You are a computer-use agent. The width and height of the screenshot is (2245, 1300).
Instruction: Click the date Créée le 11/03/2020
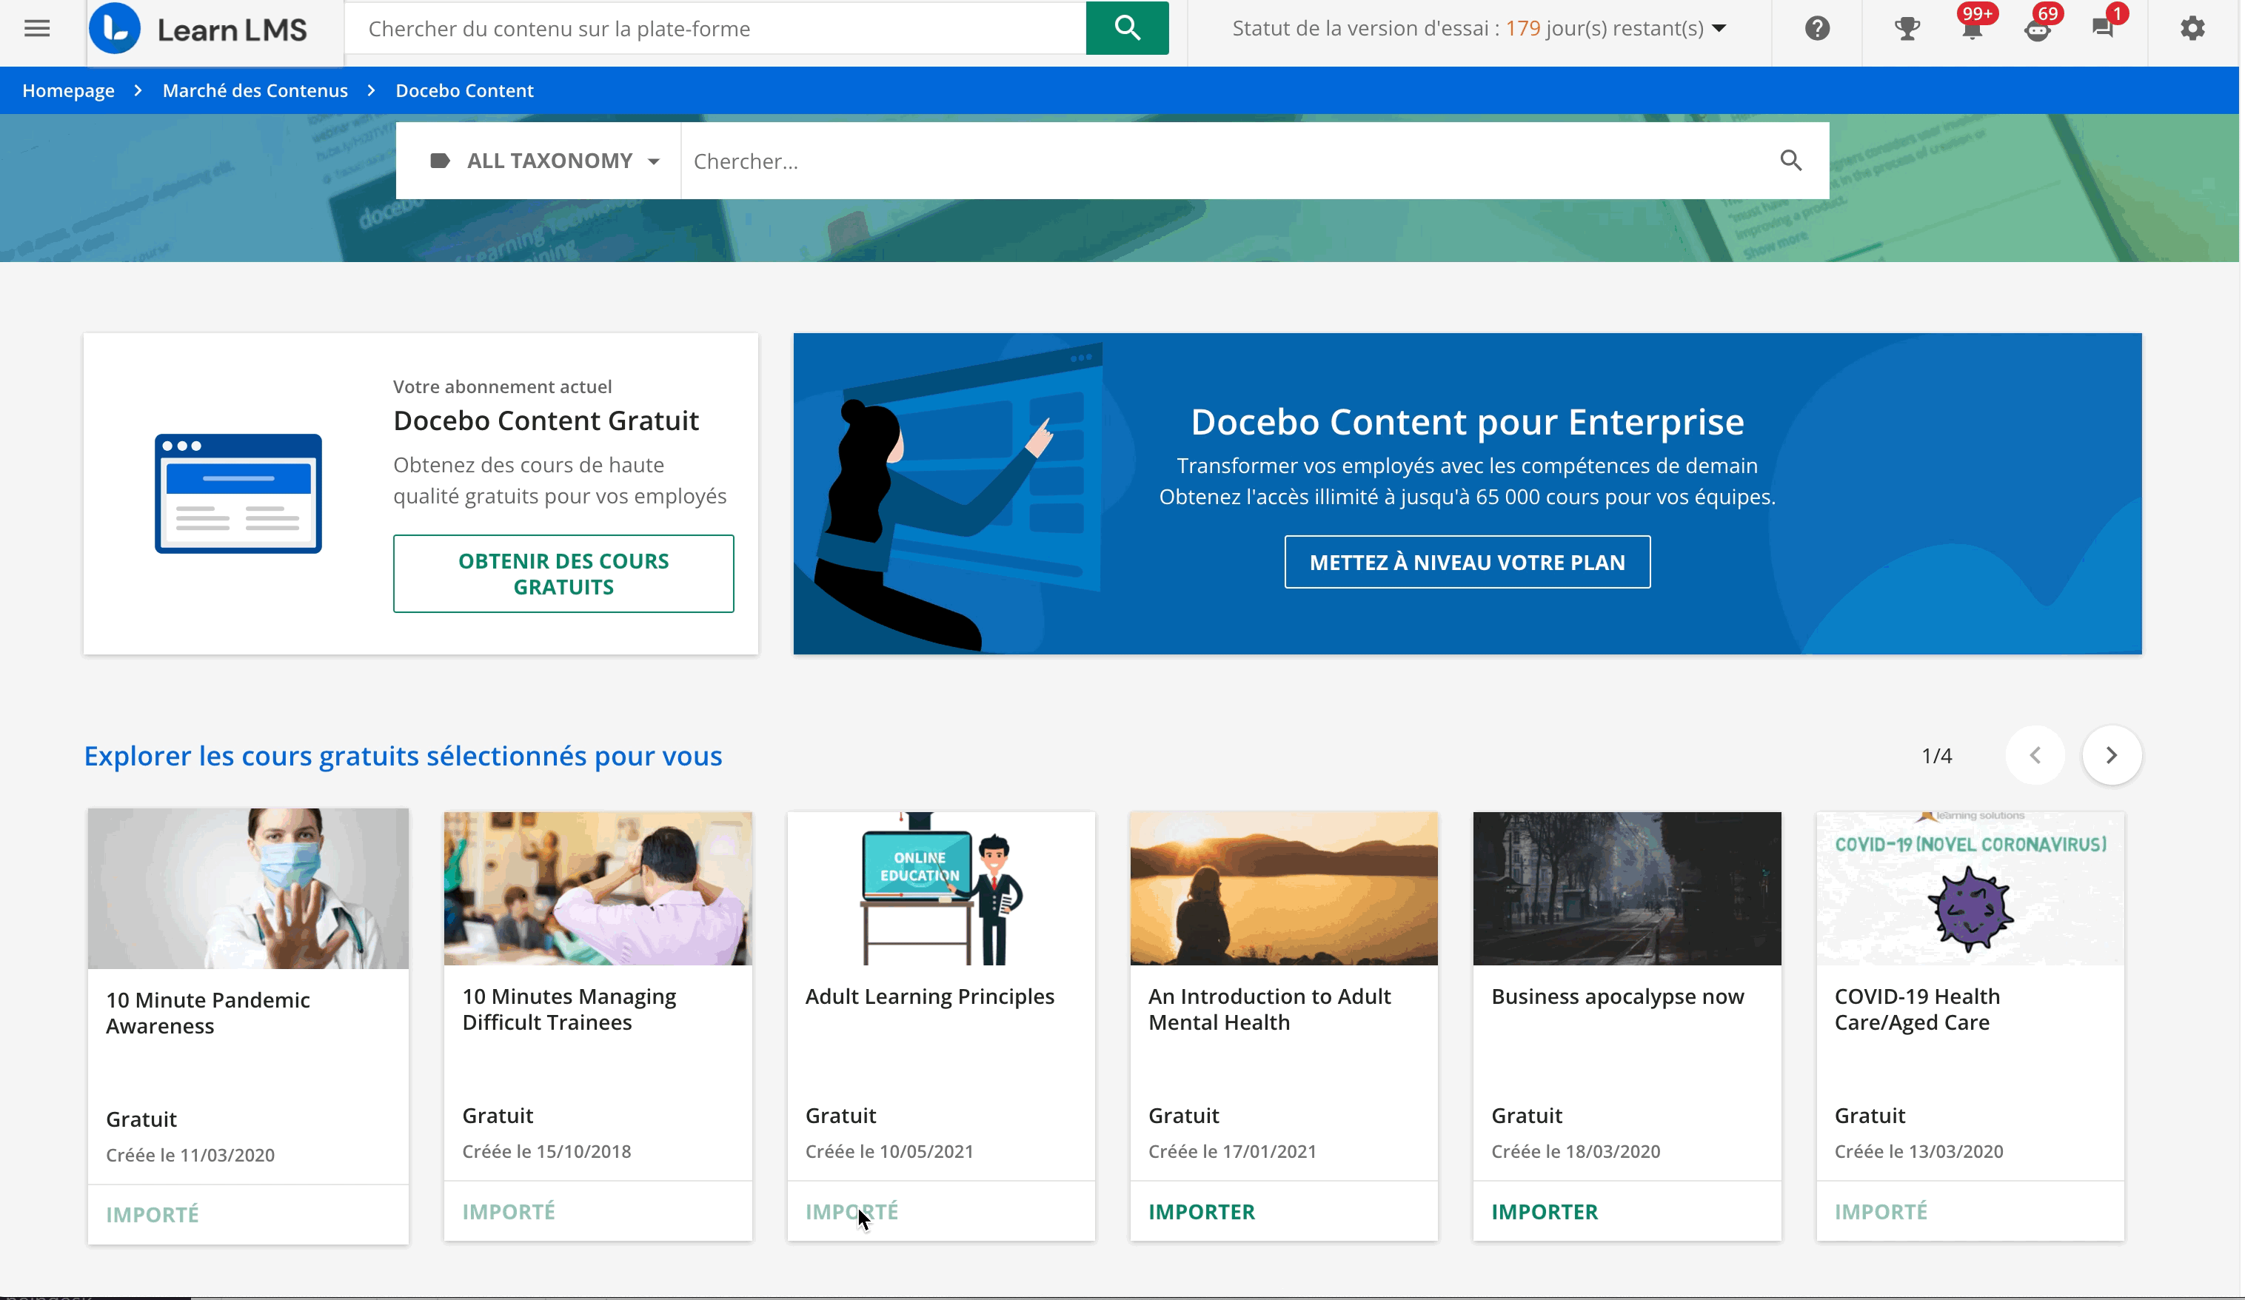tap(190, 1156)
